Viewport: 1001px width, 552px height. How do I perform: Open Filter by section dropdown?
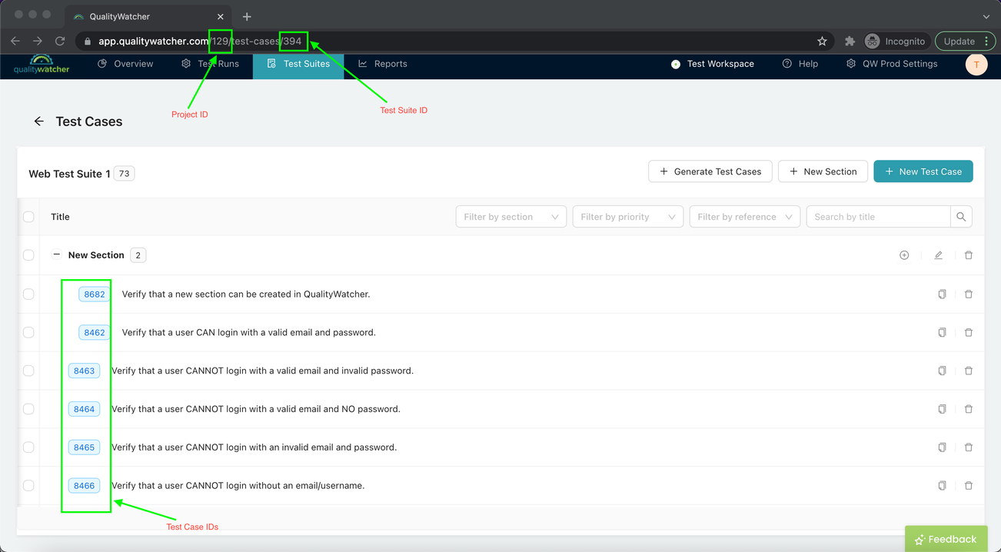coord(510,217)
